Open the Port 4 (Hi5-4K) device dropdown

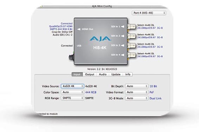tap(149, 13)
